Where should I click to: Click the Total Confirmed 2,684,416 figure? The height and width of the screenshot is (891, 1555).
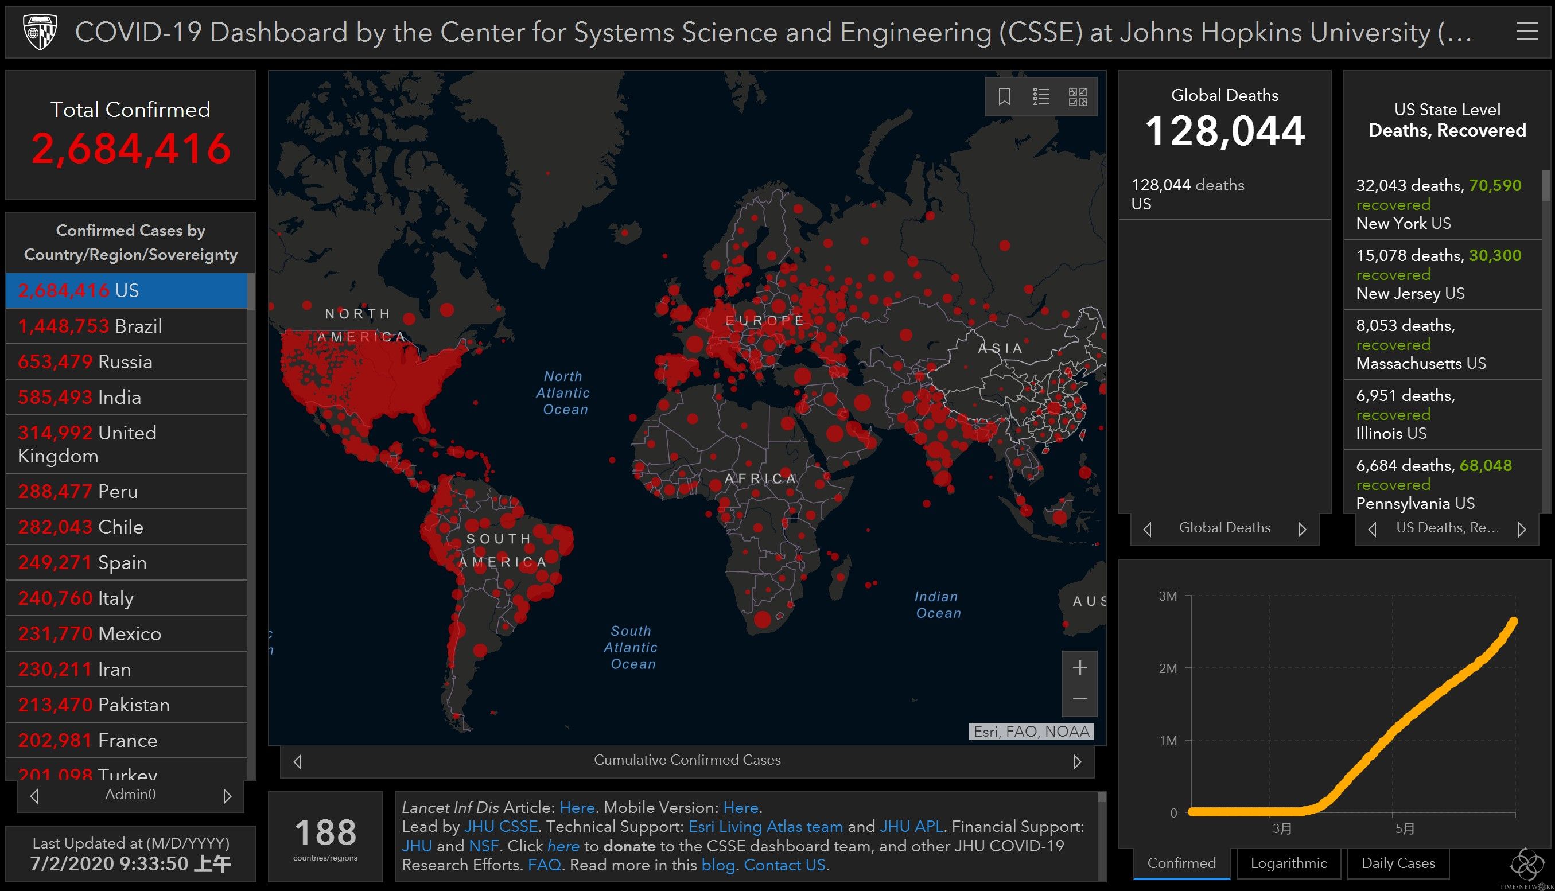click(x=130, y=149)
